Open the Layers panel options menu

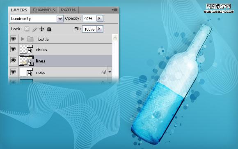pyautogui.click(x=114, y=10)
